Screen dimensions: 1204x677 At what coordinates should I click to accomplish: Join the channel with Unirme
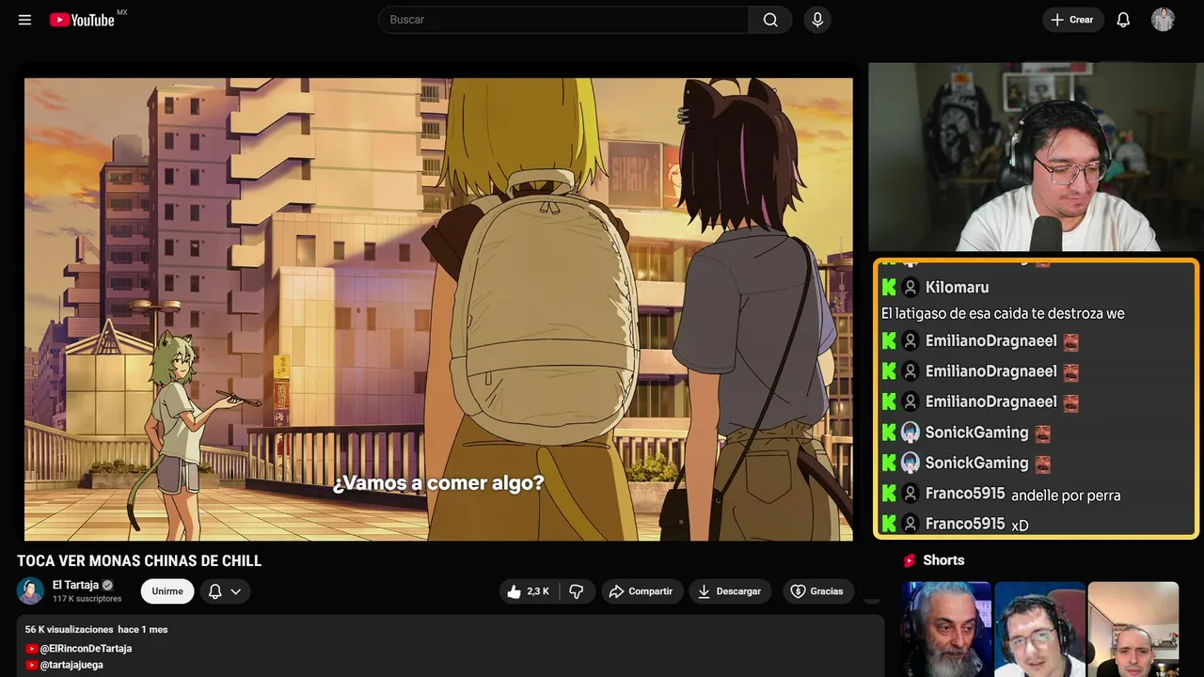click(167, 591)
